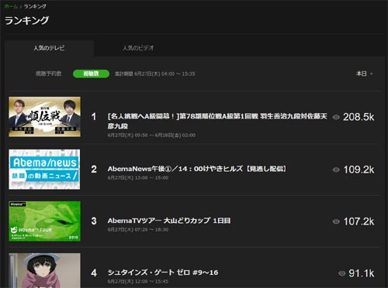Open the green AbemaTV Tour thumbnail

(x=44, y=221)
